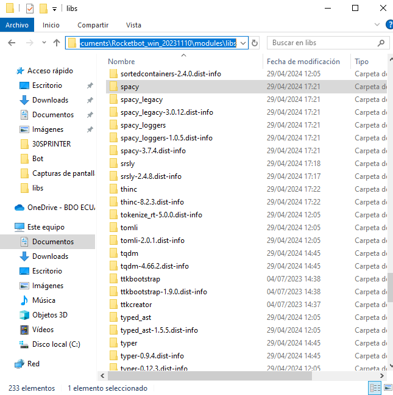Switch to Details view layout
The height and width of the screenshot is (395, 393).
374,388
